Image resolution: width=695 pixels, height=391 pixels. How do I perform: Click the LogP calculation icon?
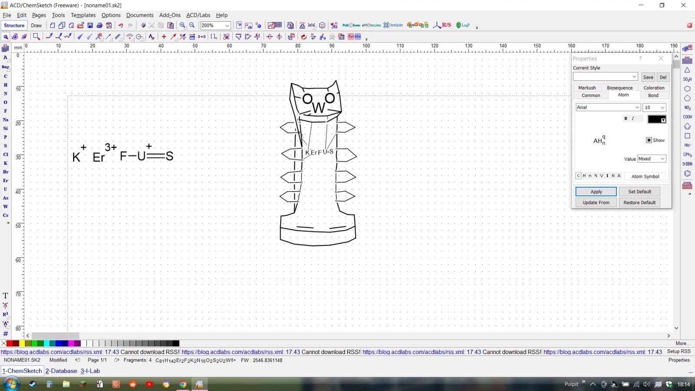click(x=463, y=25)
